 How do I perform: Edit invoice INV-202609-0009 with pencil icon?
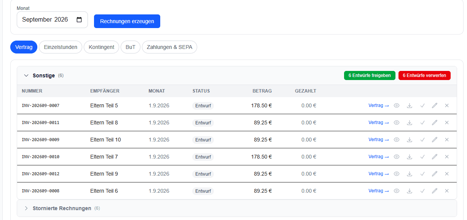[435, 140]
